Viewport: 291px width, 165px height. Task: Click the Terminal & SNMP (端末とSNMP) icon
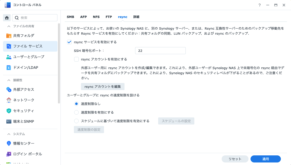click(x=9, y=121)
